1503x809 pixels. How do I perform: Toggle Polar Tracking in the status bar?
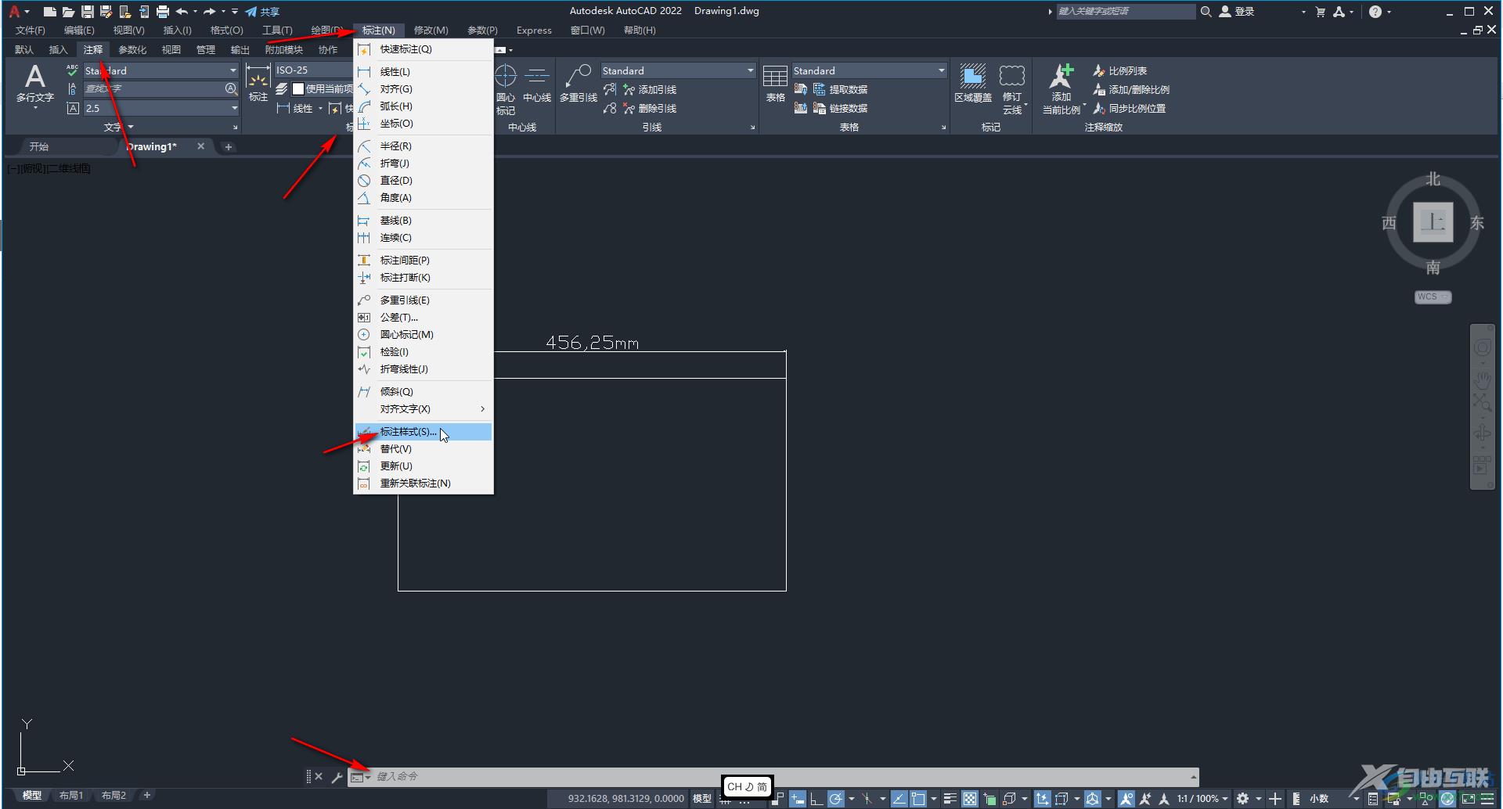point(836,799)
